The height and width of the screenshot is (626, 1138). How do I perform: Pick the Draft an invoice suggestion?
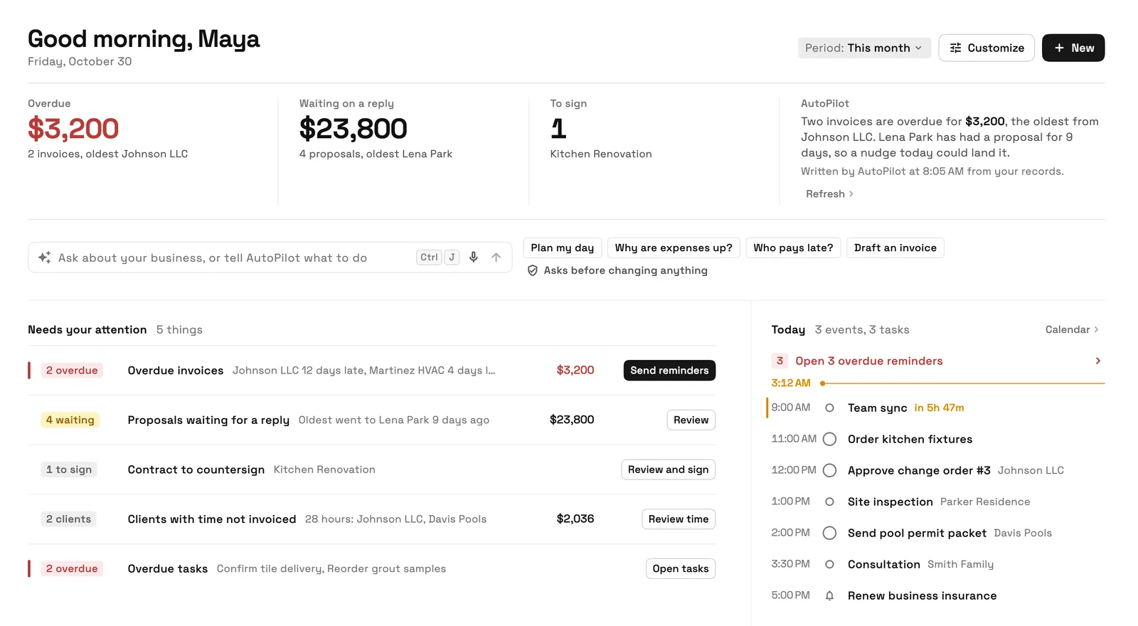click(895, 248)
